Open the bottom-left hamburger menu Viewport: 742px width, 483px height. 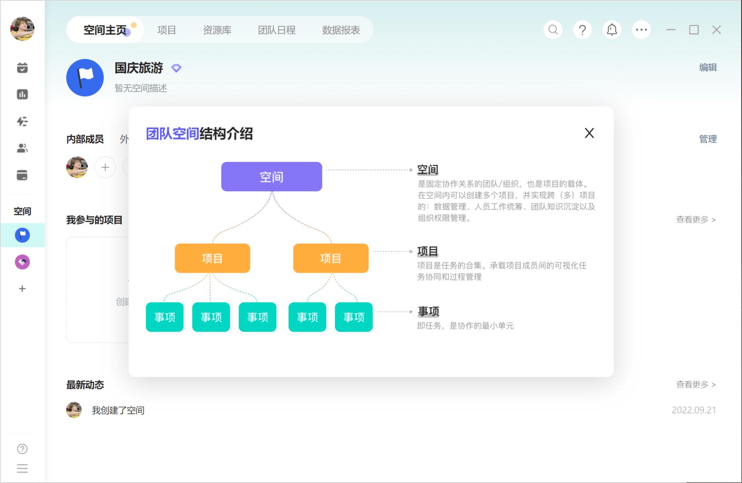(22, 469)
